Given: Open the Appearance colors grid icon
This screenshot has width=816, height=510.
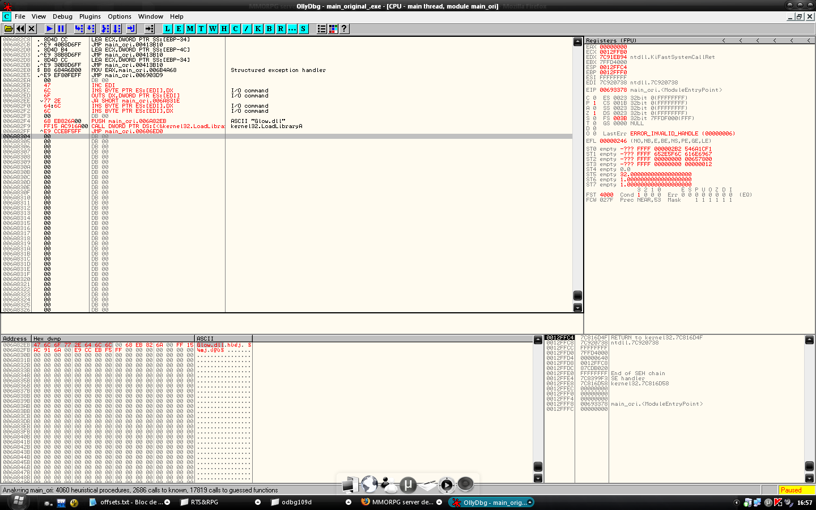Looking at the screenshot, I should (x=333, y=29).
